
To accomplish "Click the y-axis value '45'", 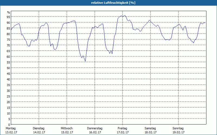I will [8, 73].
